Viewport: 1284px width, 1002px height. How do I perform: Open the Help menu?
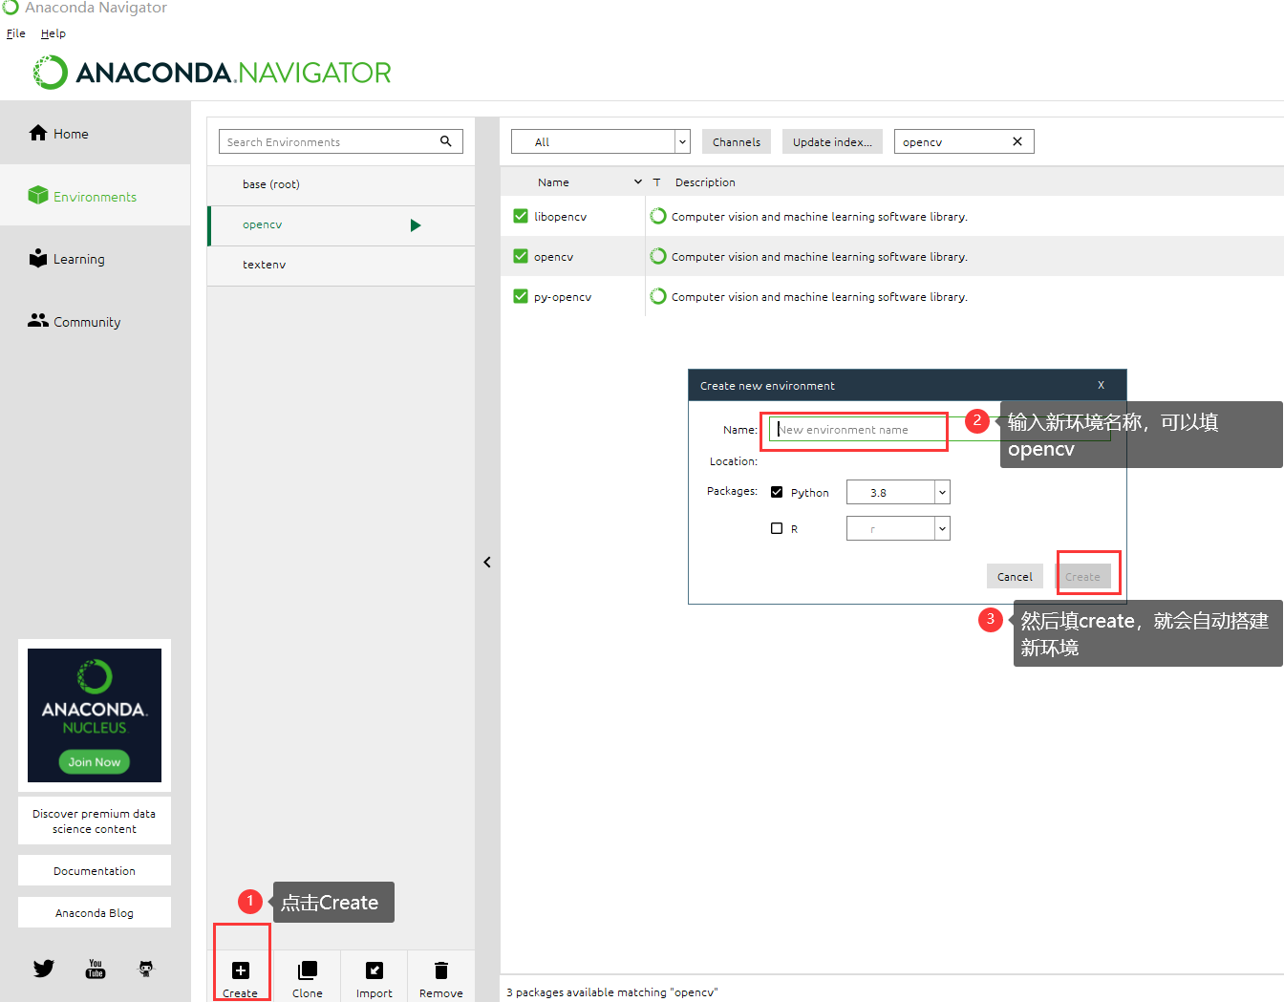pos(53,33)
